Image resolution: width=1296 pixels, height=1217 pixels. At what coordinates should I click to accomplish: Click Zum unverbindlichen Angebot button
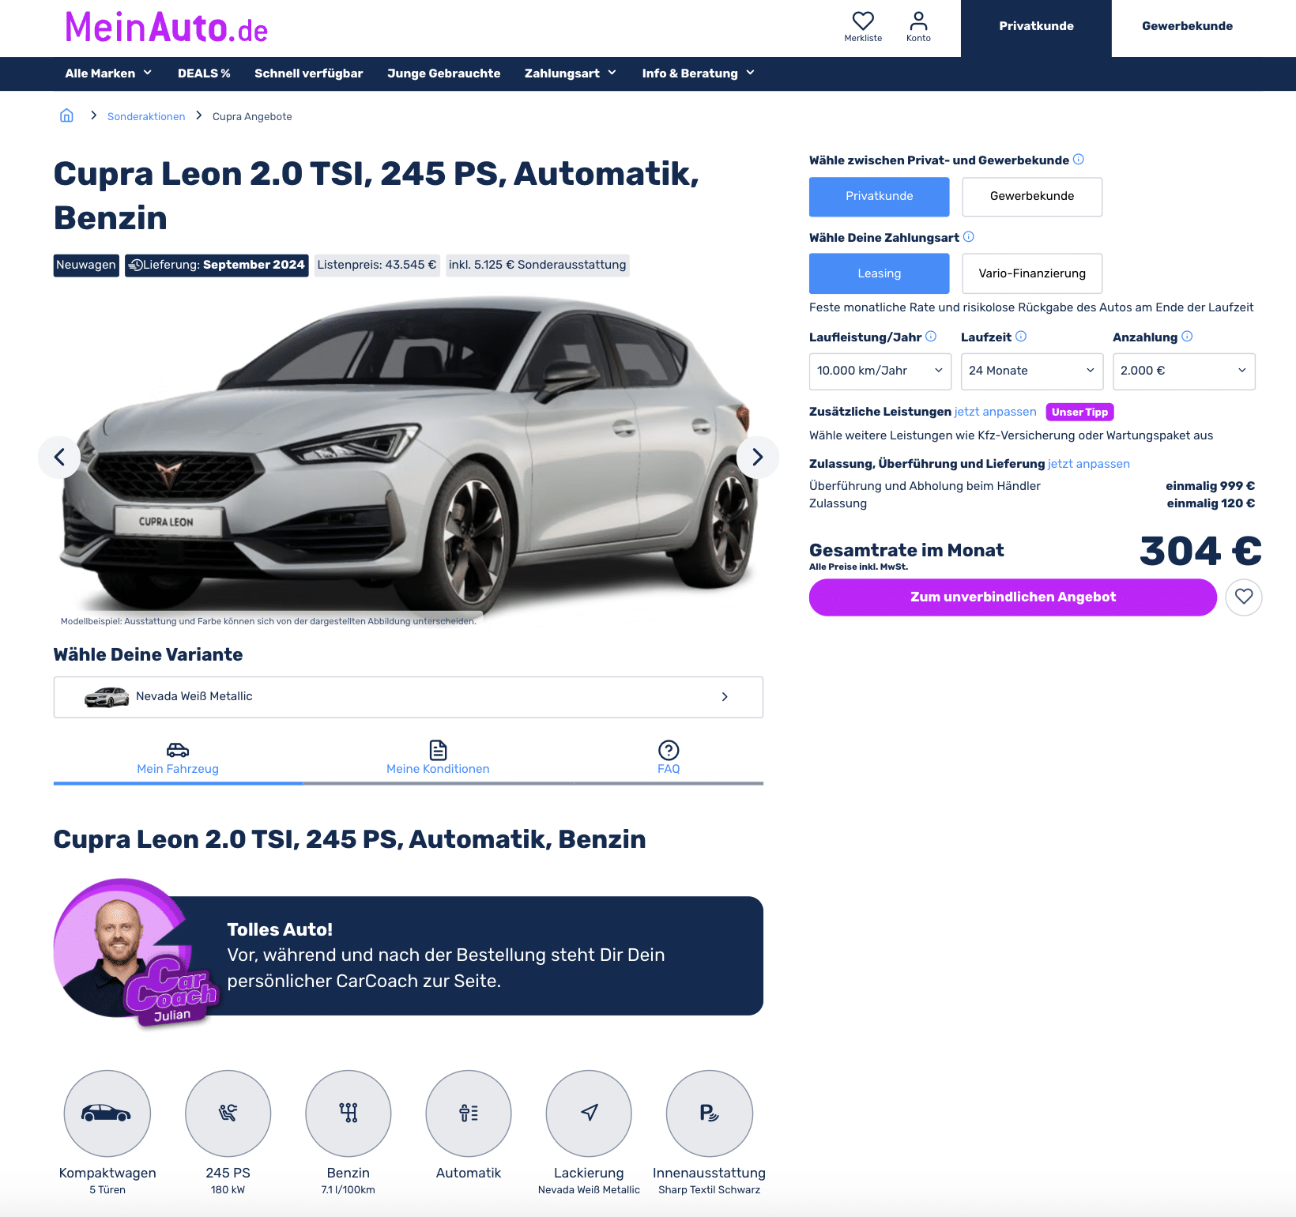coord(1013,597)
